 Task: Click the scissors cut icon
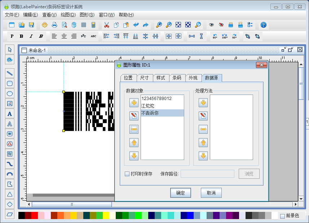click(x=107, y=25)
